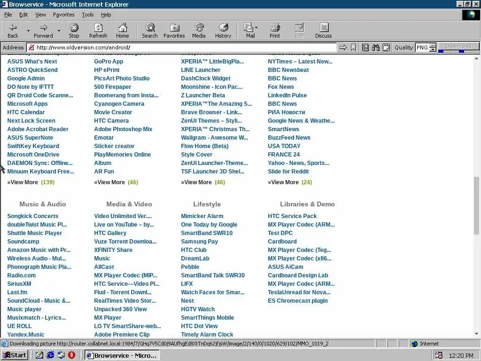Open the Adobe Acrobat Reader link
The image size is (481, 361).
tap(38, 129)
